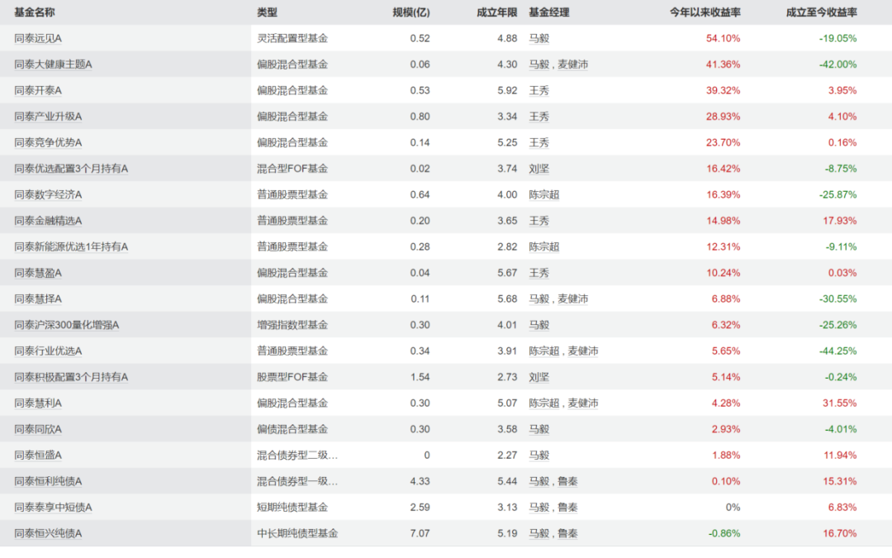Screen dimensions: 892x558
Task: Open fund link 同泰同欣A
Action: point(38,429)
